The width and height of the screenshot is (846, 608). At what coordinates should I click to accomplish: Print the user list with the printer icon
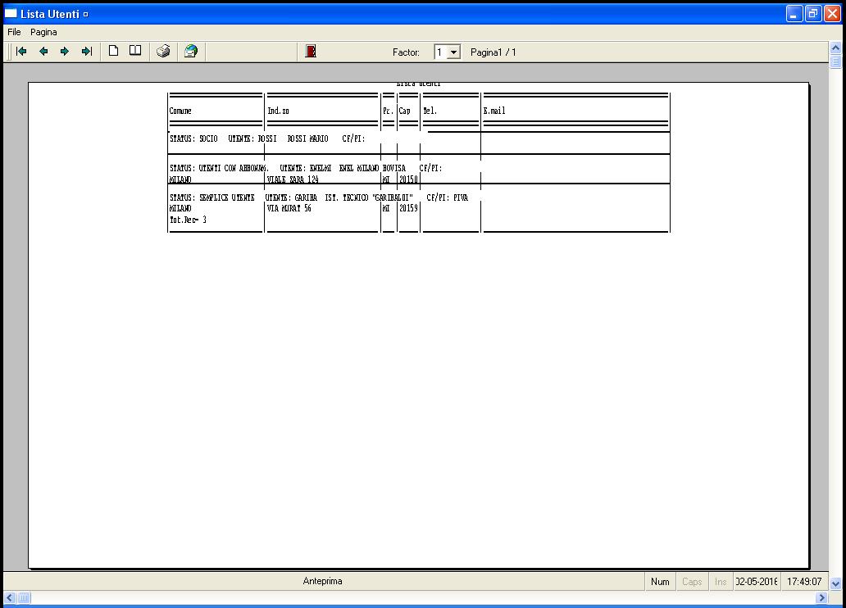tap(163, 52)
